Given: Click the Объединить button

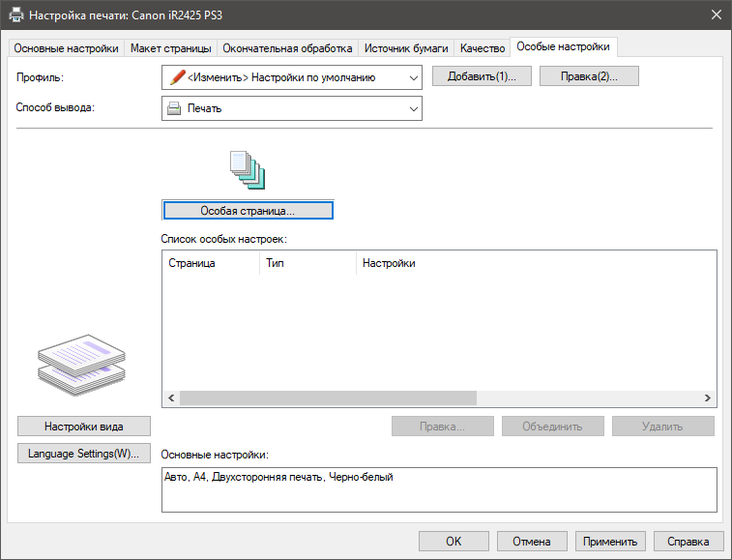Looking at the screenshot, I should pyautogui.click(x=553, y=426).
